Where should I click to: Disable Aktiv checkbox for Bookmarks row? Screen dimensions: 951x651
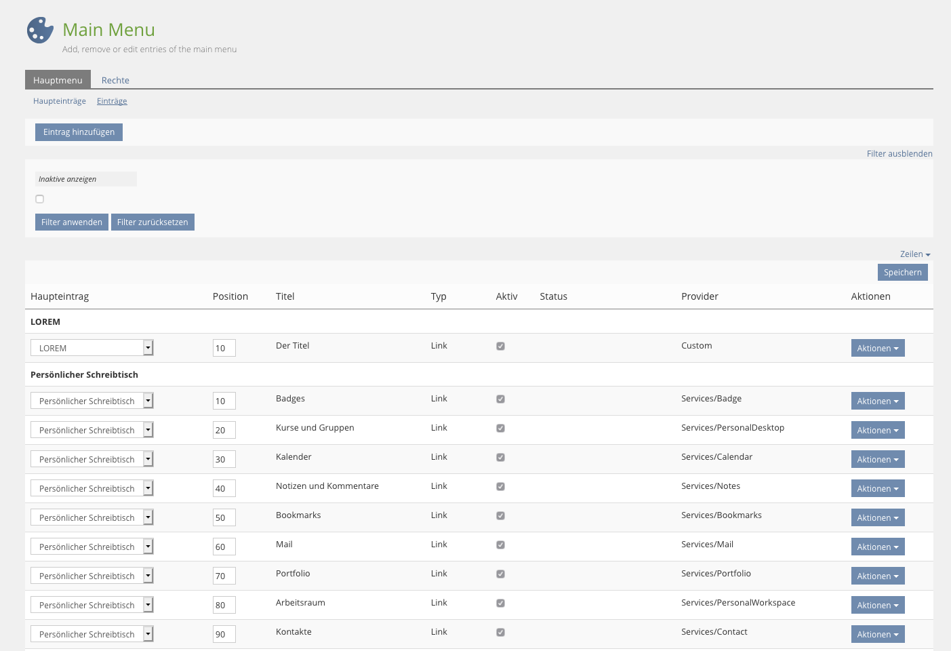(500, 515)
